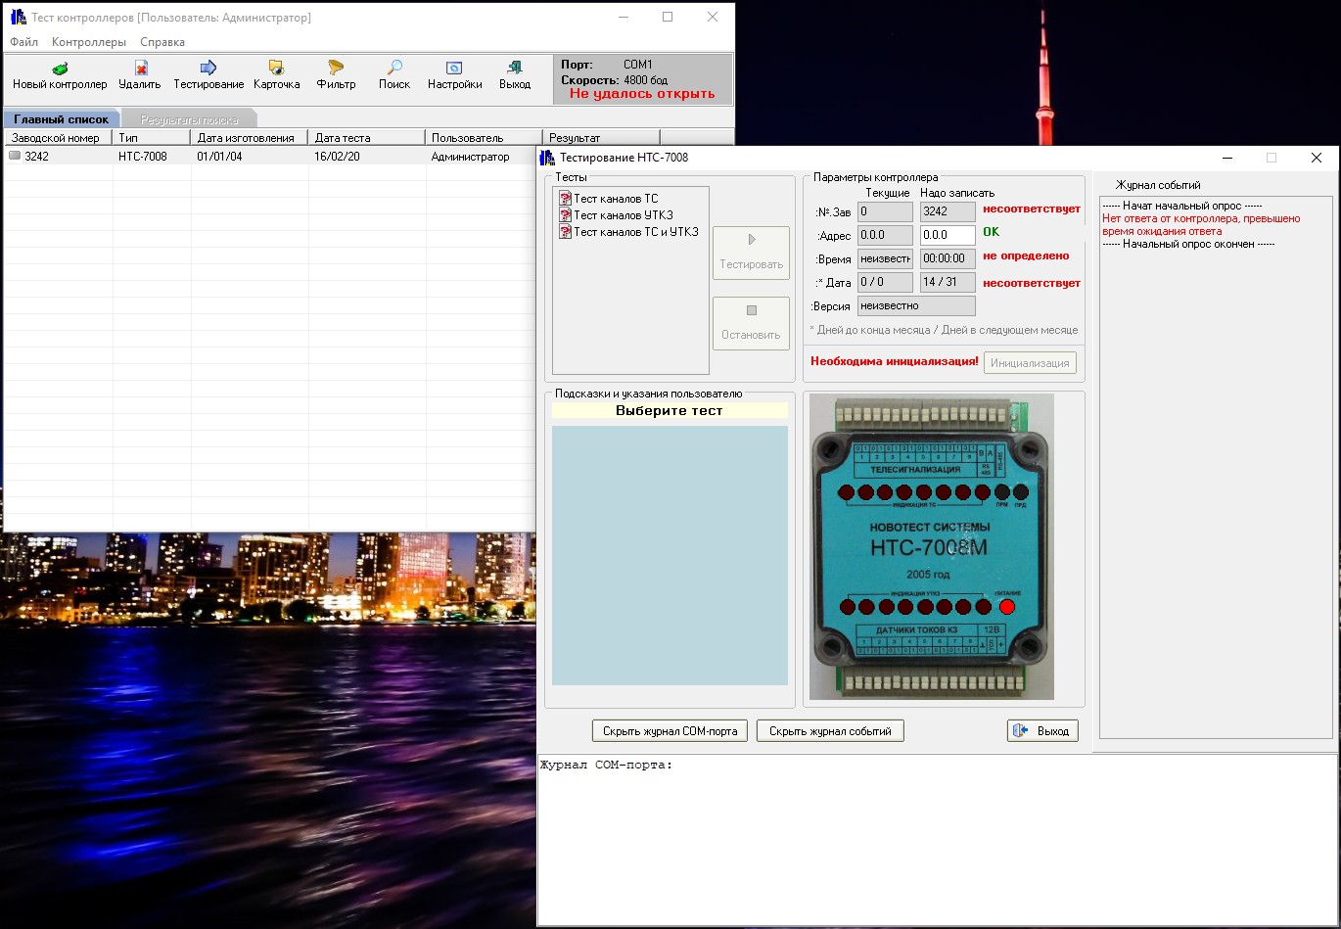Click the Дата теста column header
Screen dimensions: 1341x929
point(366,138)
